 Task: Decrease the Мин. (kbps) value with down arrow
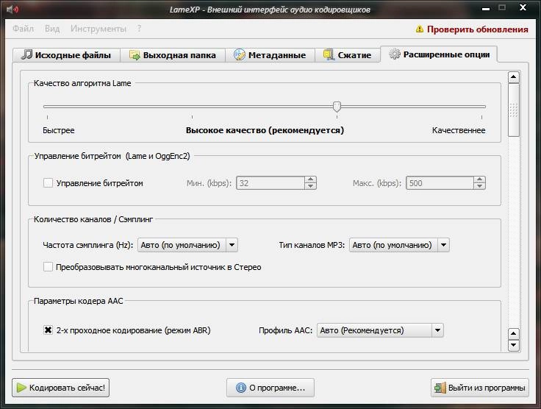click(310, 186)
